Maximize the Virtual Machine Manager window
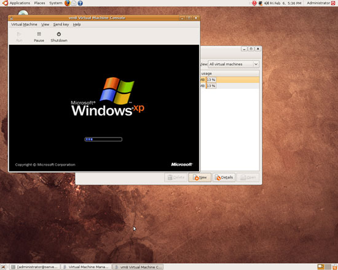 click(x=251, y=49)
